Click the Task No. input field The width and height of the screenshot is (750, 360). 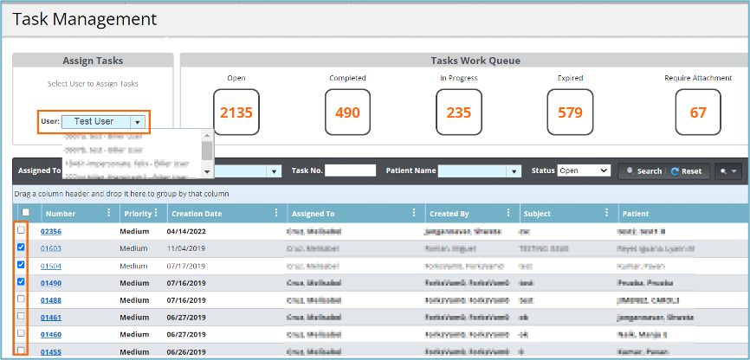pos(351,170)
